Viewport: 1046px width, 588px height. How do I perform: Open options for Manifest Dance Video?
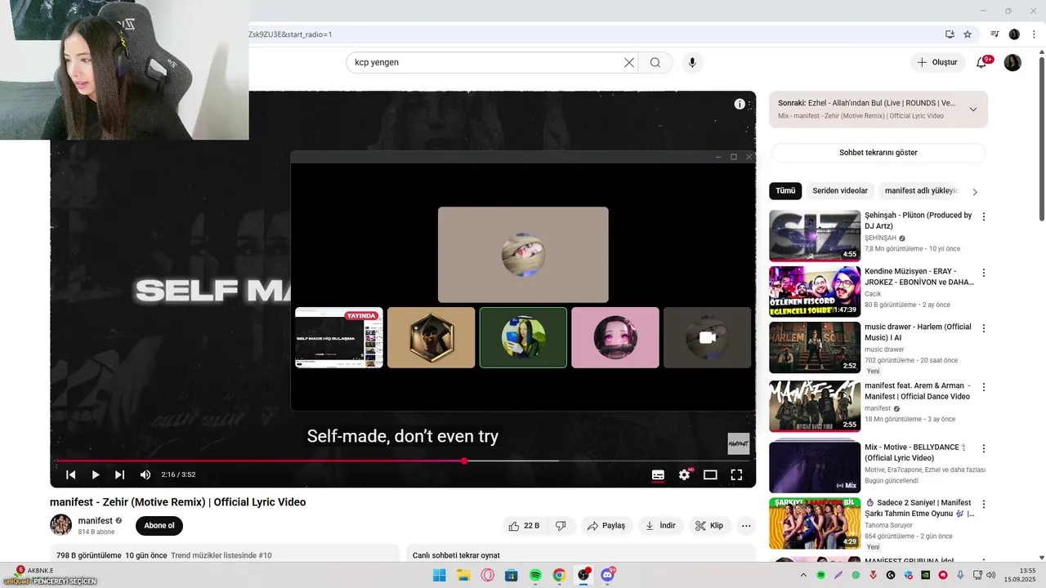tap(984, 387)
